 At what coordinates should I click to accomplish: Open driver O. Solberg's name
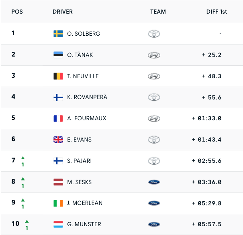pos(84,34)
